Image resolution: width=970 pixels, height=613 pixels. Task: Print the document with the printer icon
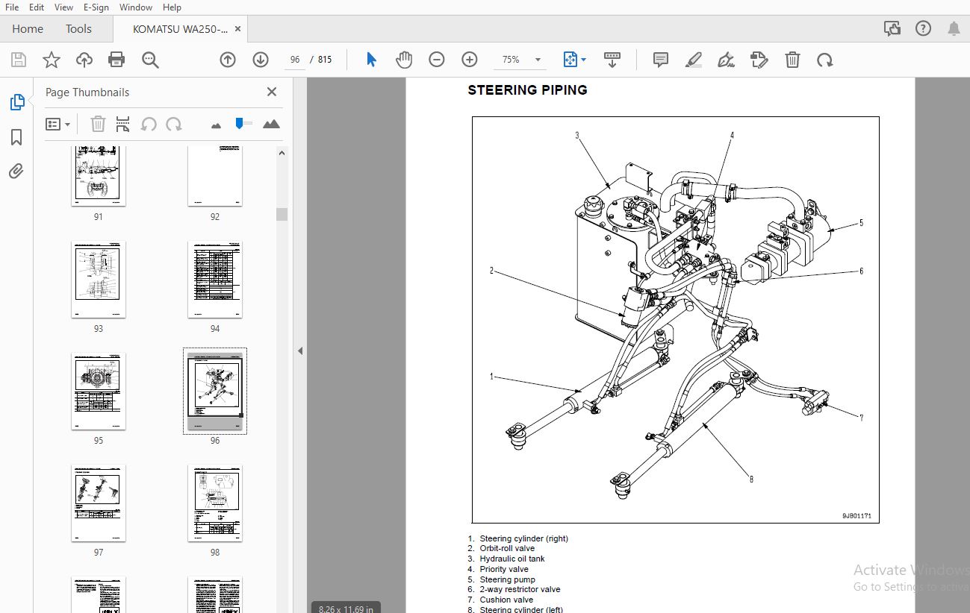pyautogui.click(x=116, y=60)
